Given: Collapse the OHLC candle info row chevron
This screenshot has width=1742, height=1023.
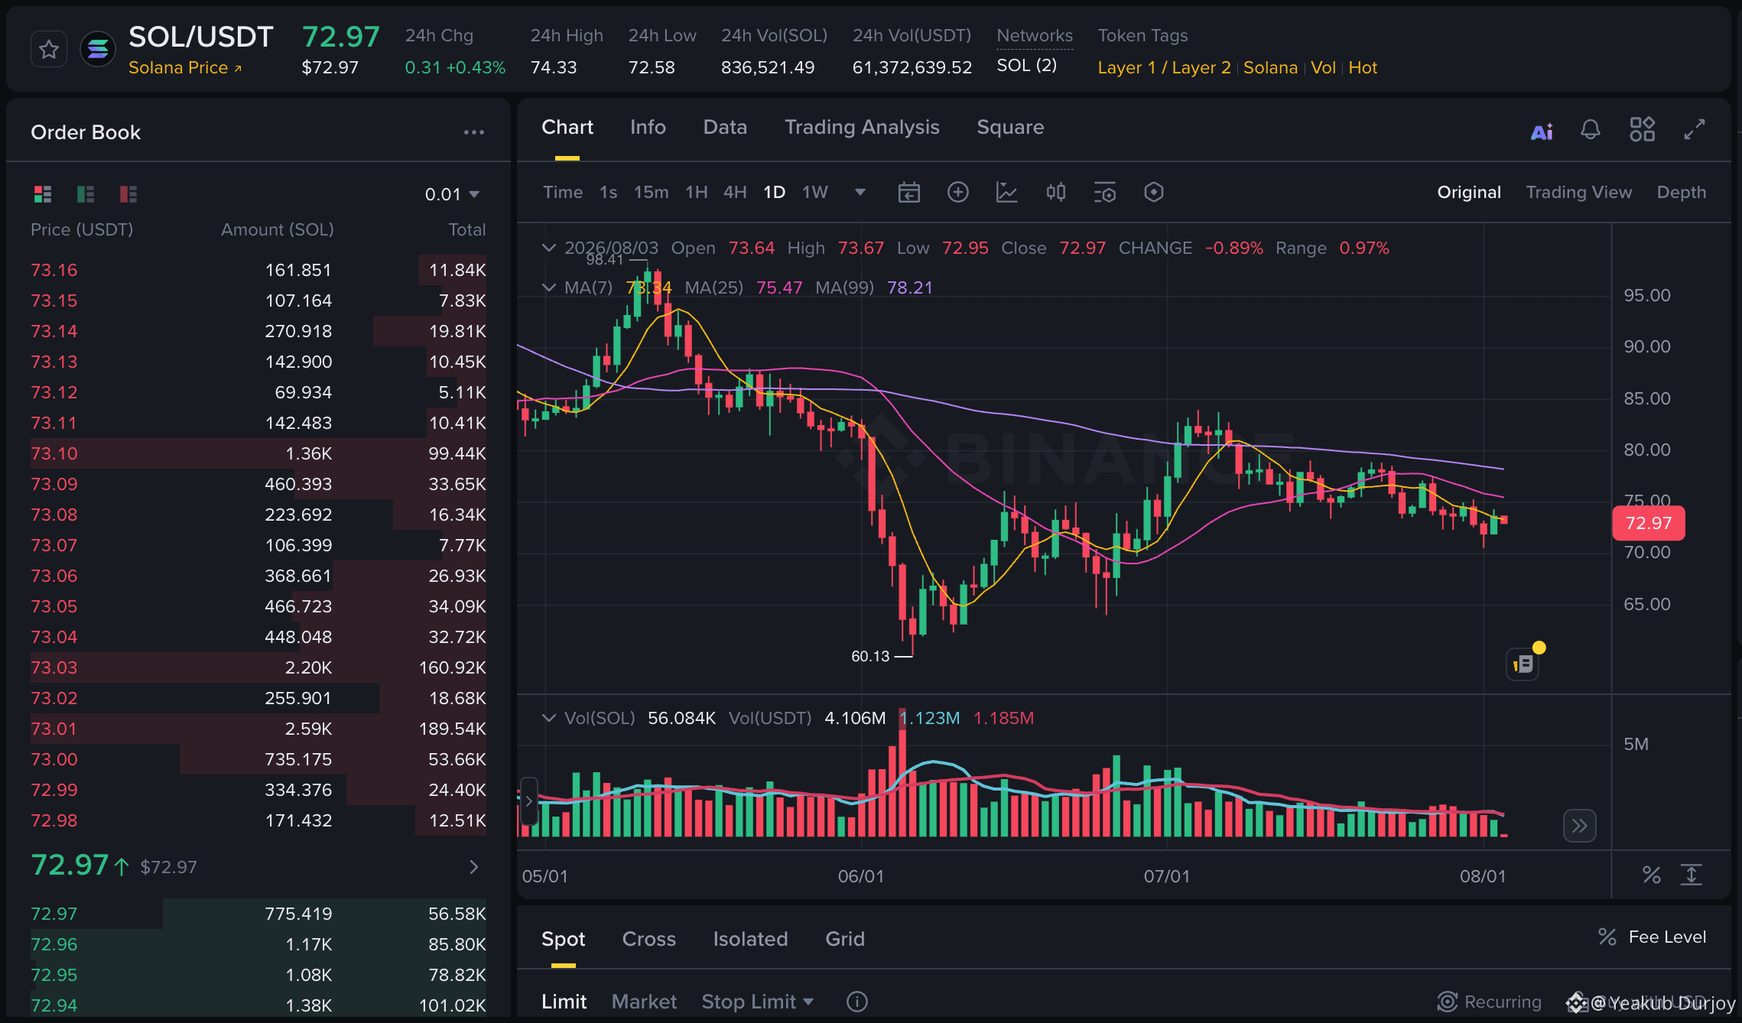Looking at the screenshot, I should click(548, 248).
